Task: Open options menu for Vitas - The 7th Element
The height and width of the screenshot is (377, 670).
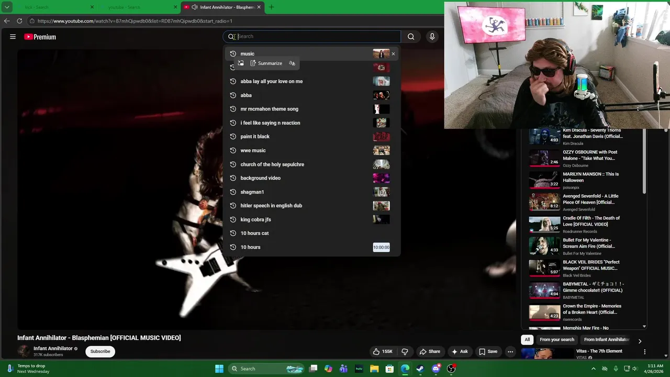Action: coord(645,352)
